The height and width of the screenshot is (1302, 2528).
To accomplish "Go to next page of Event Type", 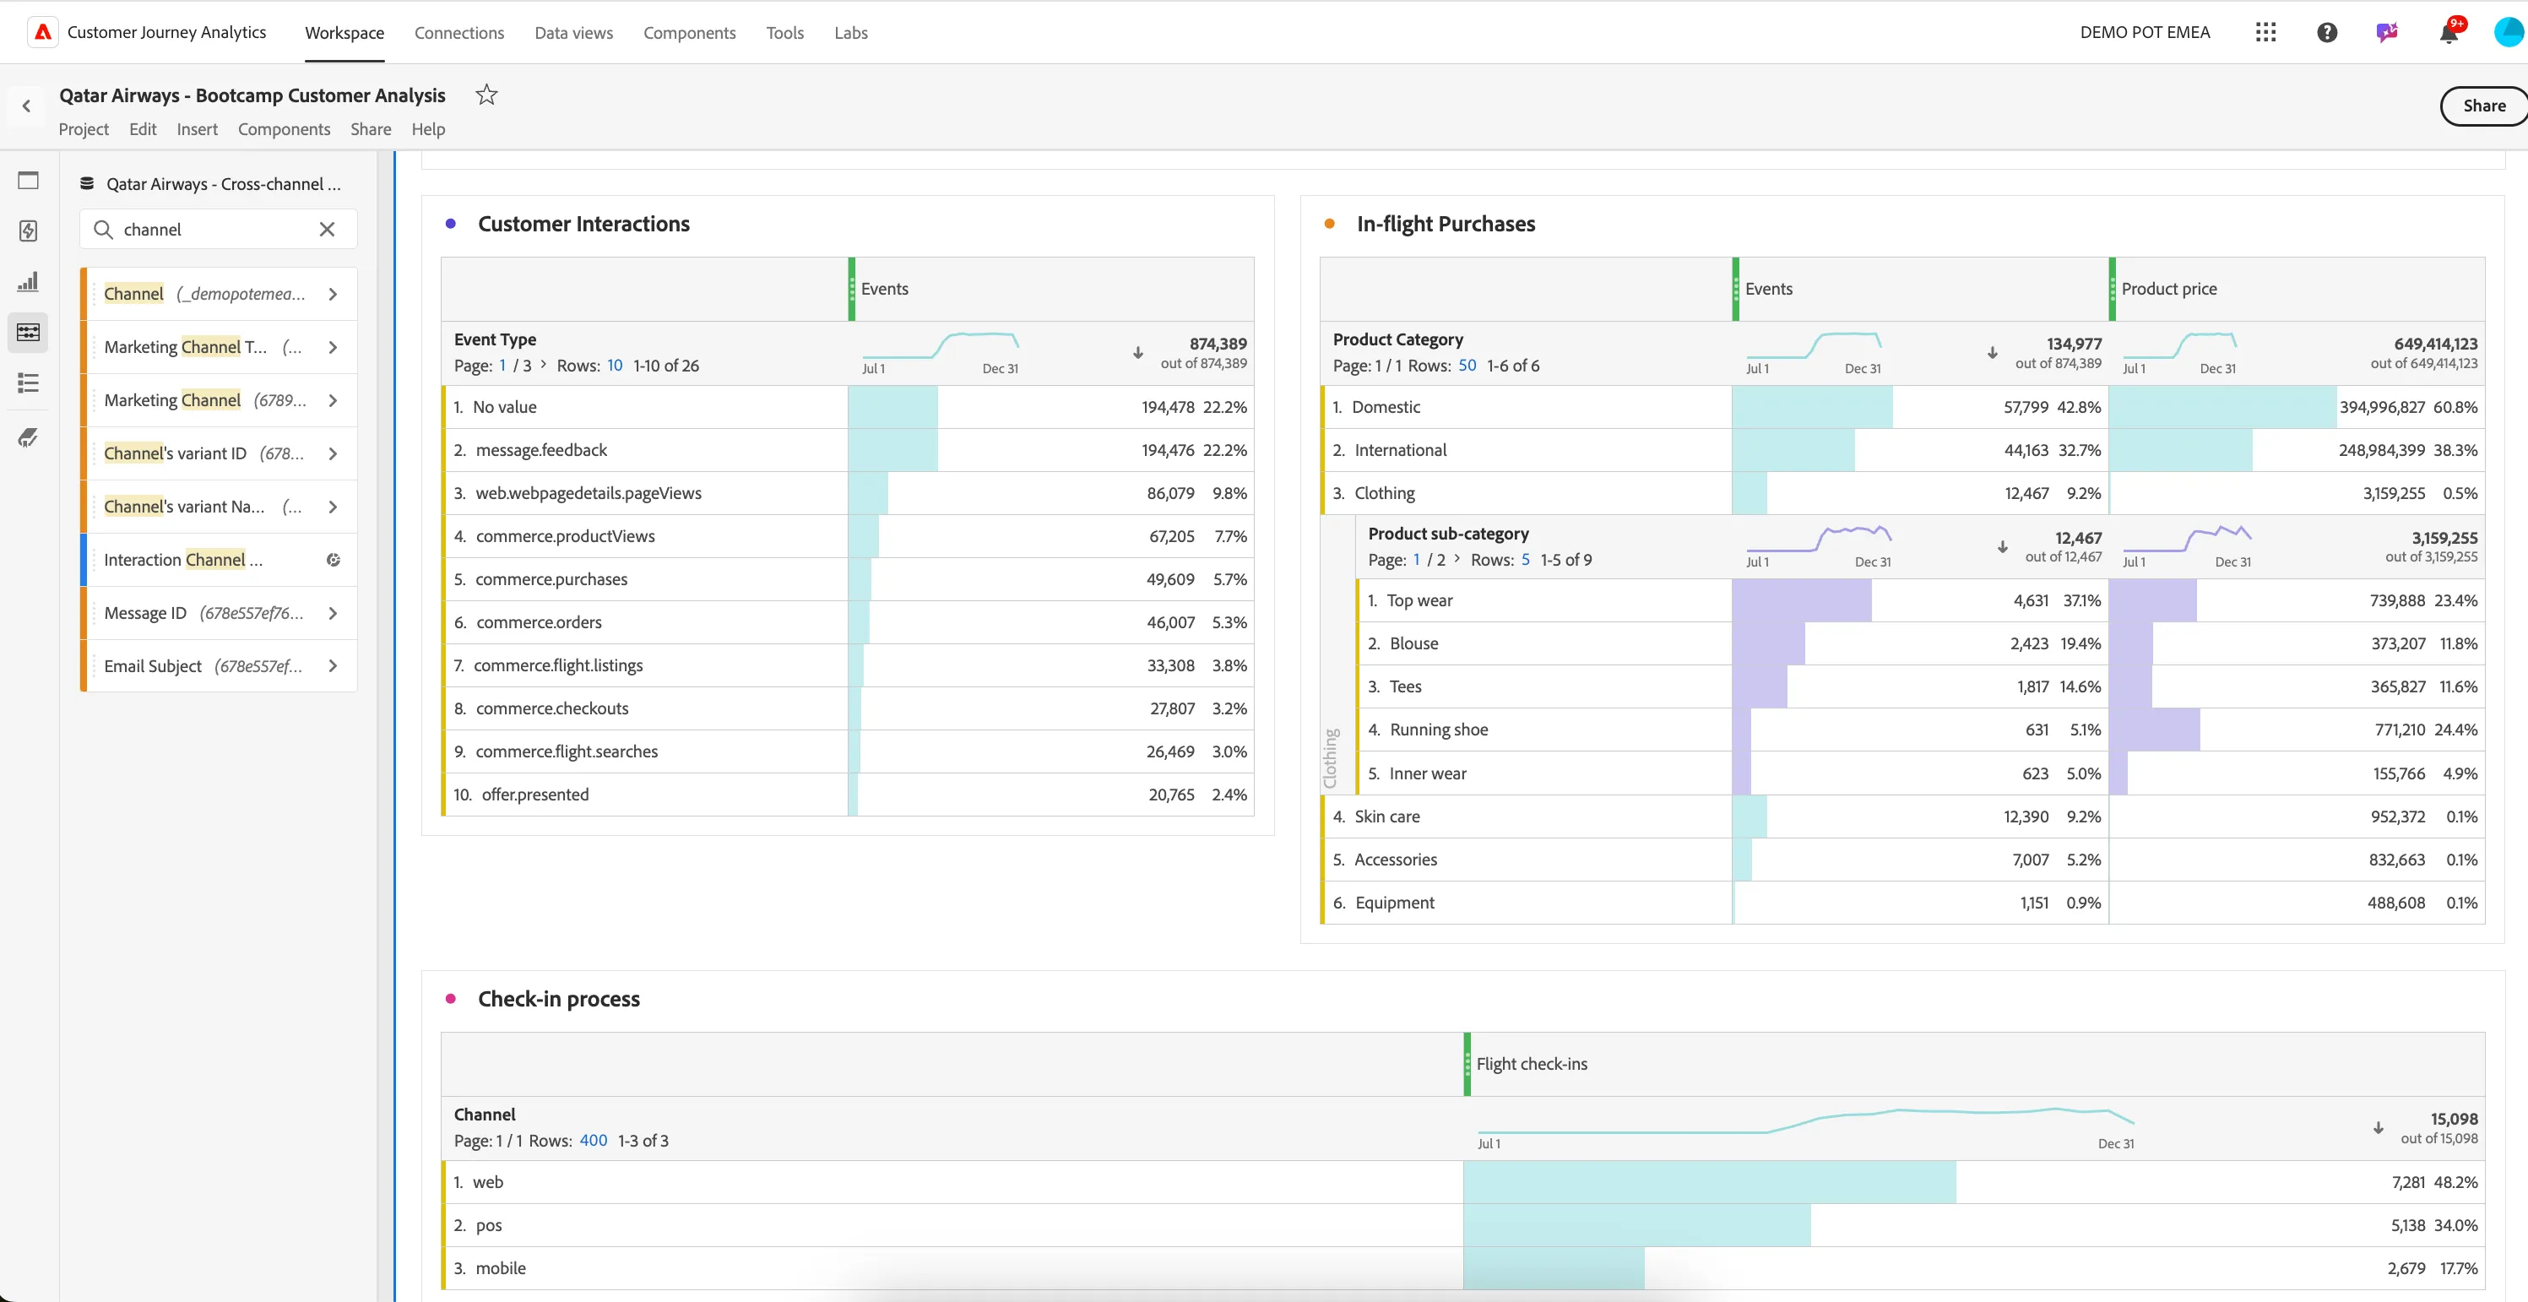I will click(544, 364).
